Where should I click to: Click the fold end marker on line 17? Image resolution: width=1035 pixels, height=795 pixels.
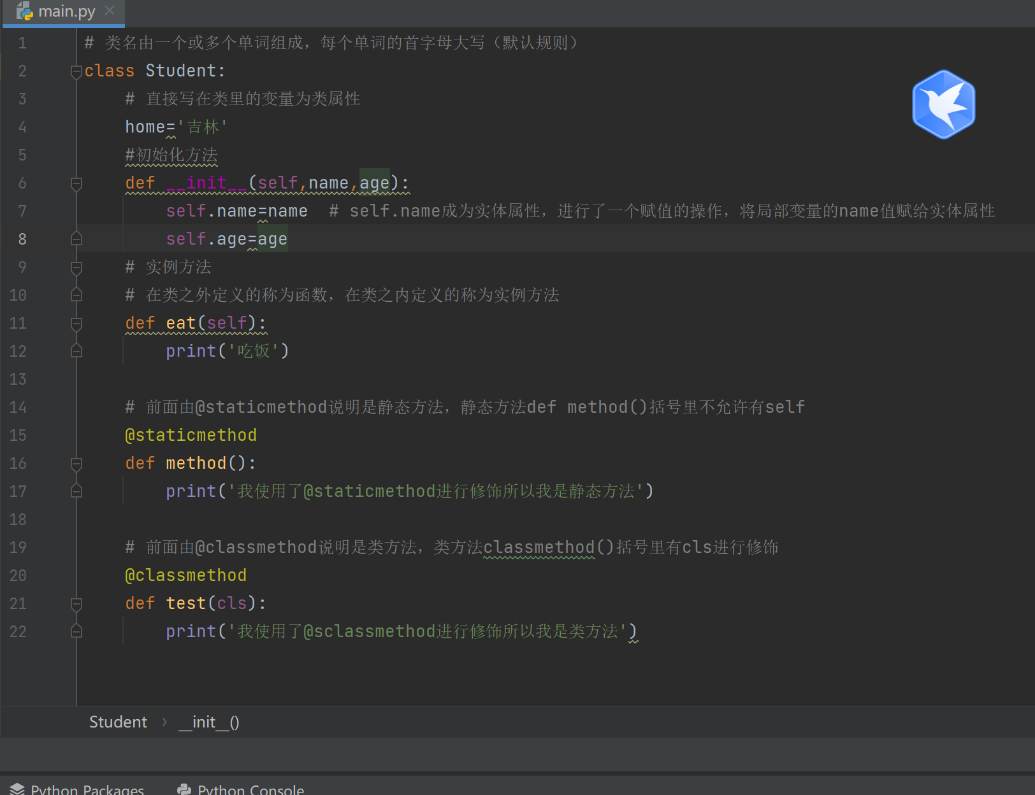click(76, 491)
